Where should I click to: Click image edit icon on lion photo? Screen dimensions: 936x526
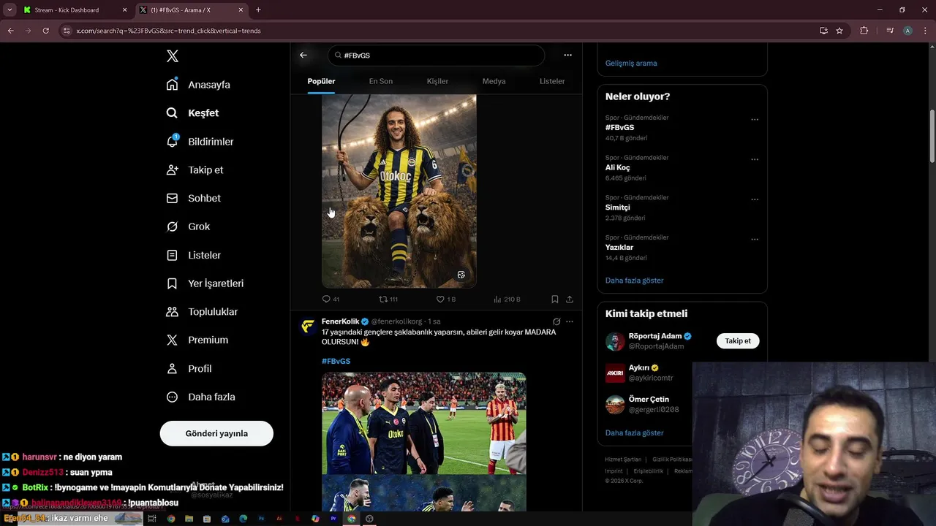point(461,275)
